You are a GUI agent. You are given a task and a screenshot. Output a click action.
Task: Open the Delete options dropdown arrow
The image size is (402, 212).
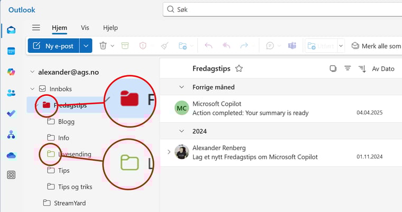tap(112, 46)
